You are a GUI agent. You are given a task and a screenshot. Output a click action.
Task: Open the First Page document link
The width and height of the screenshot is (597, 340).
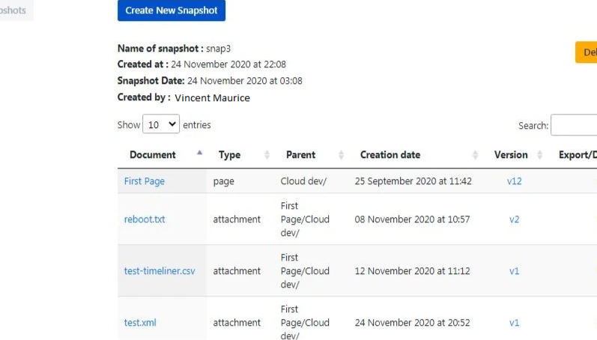click(144, 181)
